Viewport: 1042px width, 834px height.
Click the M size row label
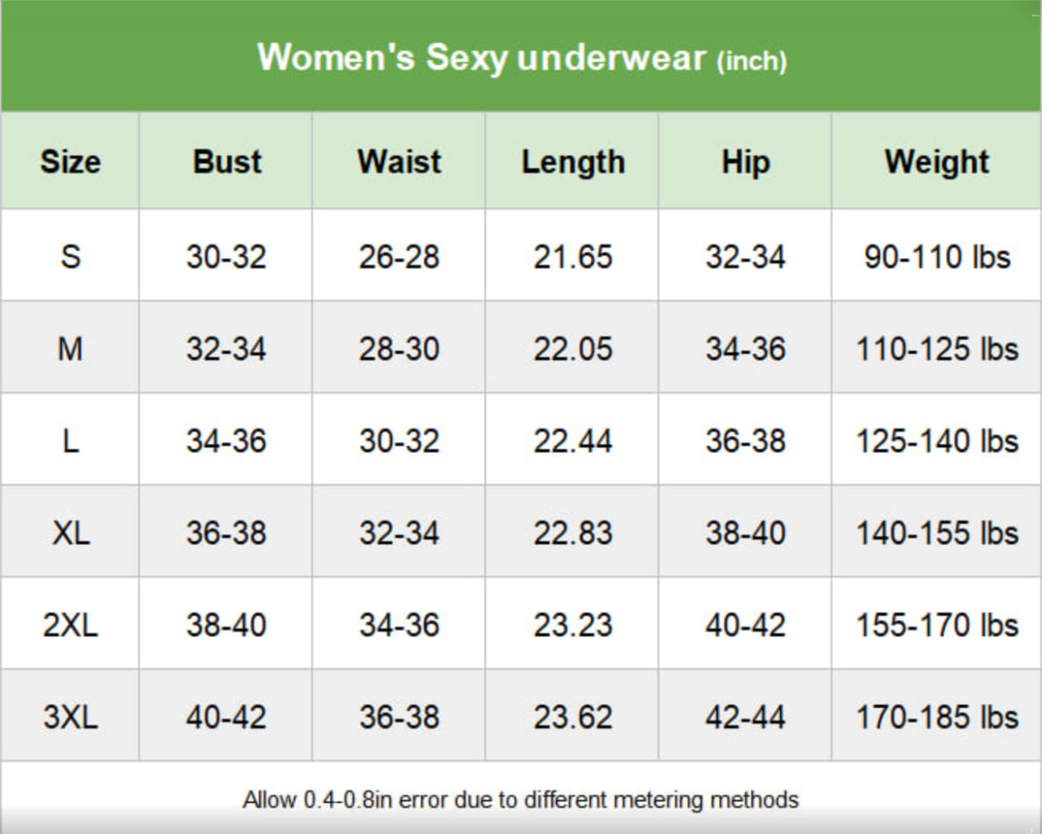tap(70, 349)
